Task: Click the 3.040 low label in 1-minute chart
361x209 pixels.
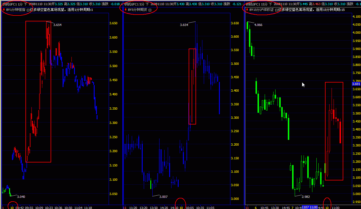Action: [x=21, y=197]
